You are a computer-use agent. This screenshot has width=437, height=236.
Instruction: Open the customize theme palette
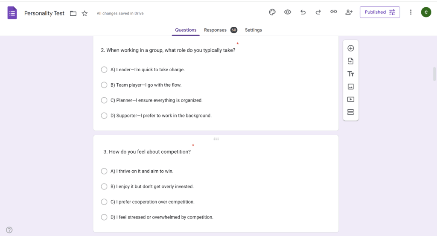coord(272,12)
